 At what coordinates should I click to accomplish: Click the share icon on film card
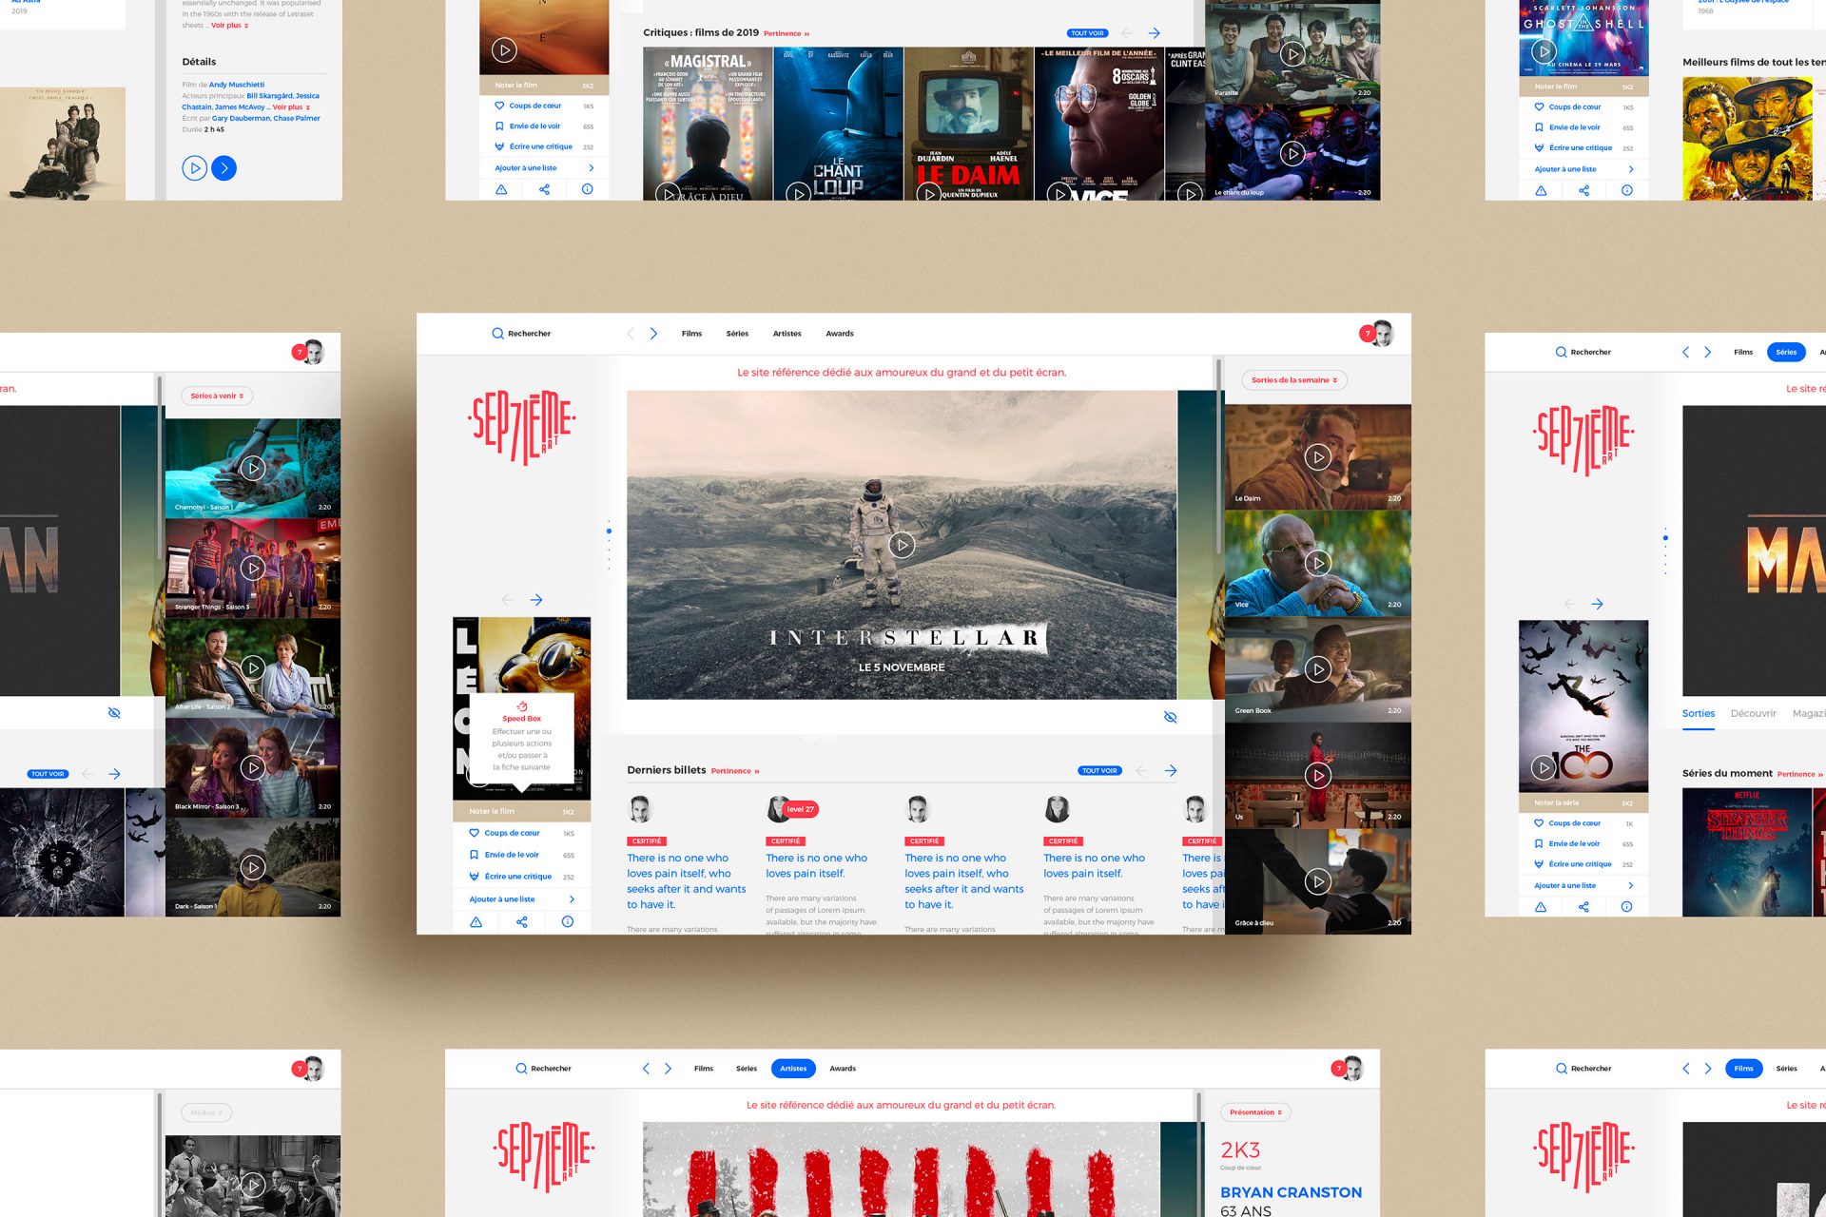pos(522,921)
